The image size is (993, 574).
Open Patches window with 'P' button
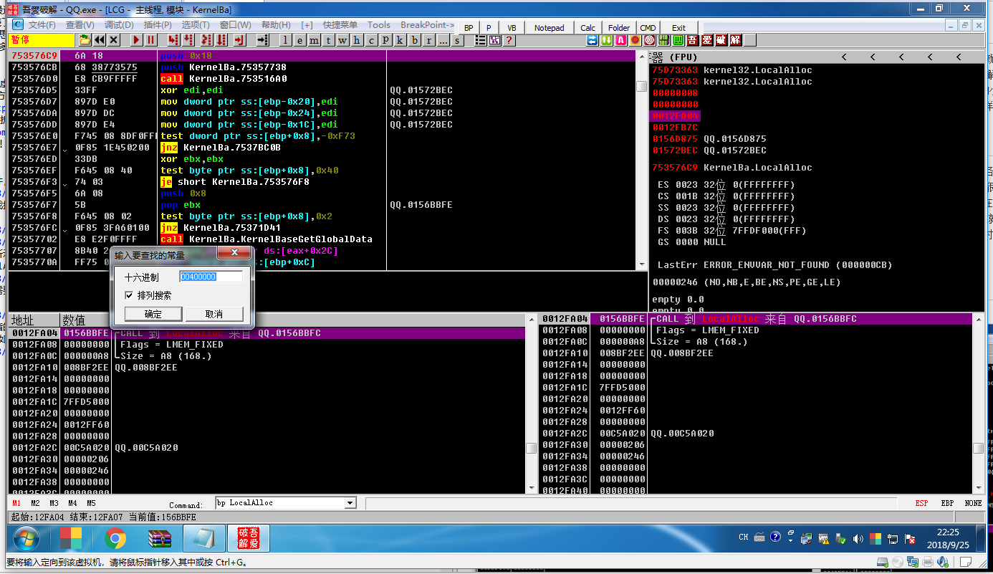click(385, 40)
